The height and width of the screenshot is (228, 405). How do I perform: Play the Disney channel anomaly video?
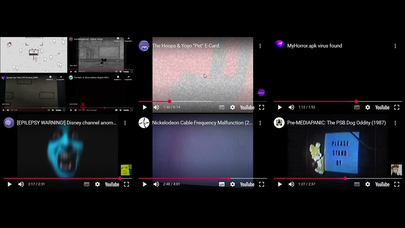9,184
